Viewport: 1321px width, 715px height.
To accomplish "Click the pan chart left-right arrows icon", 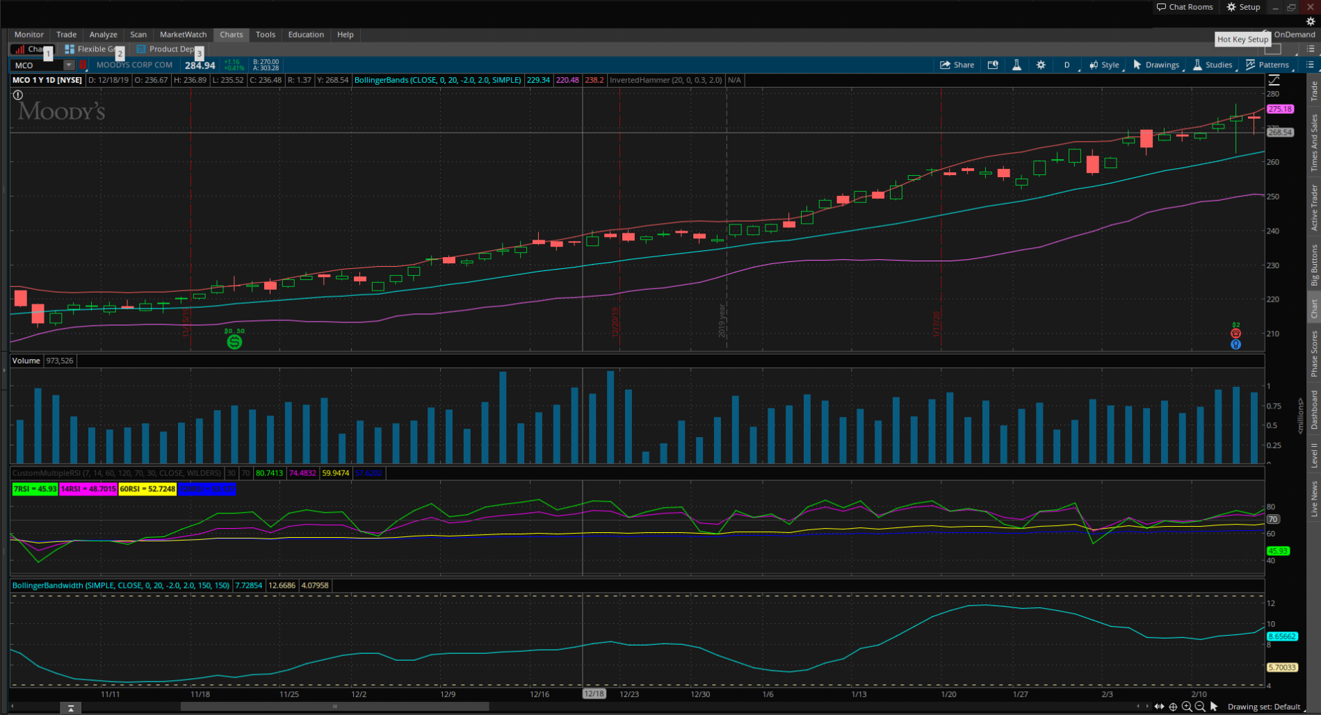I will tap(1159, 707).
